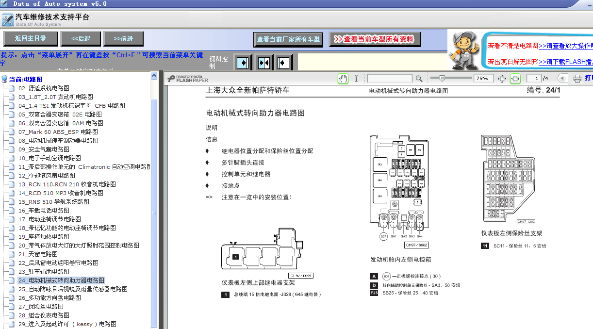Viewport: 593px width, 329px height.
Task: Click the dashboard left fuse holder diagram
Action: (509, 180)
